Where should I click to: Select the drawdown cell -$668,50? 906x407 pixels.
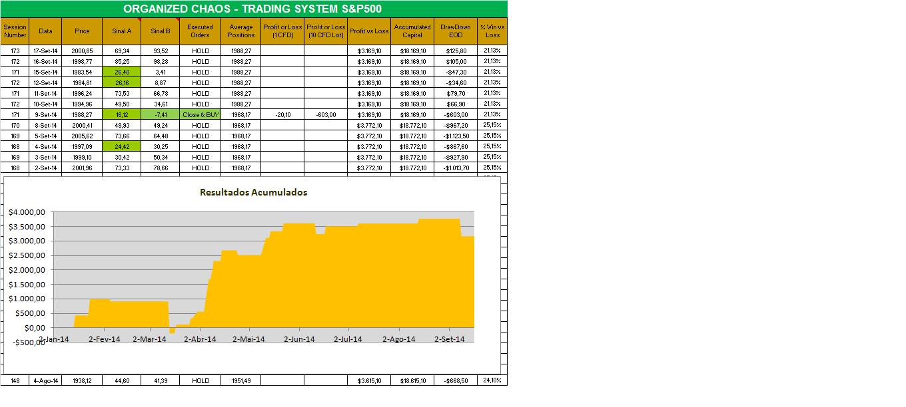[456, 380]
